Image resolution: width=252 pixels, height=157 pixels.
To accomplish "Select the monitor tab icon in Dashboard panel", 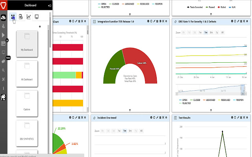I will click(37, 16).
